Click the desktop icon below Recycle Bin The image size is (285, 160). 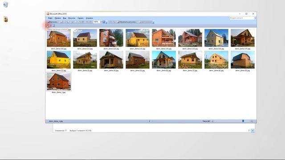[x=6, y=19]
